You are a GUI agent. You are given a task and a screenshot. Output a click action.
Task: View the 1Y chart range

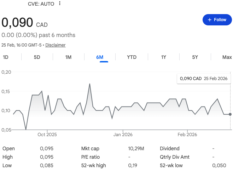(x=163, y=57)
